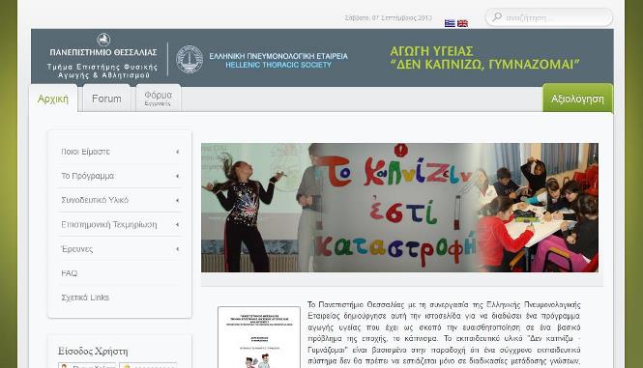This screenshot has width=643, height=368.
Task: Open the Forum tab
Action: pyautogui.click(x=106, y=99)
